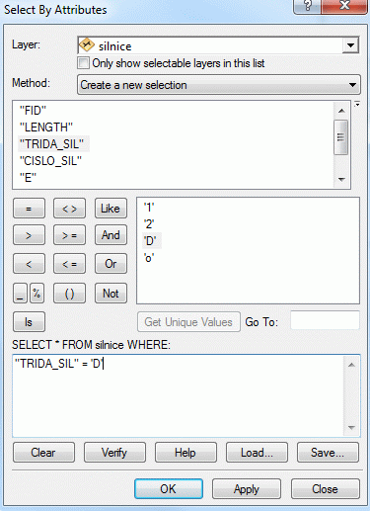Image resolution: width=370 pixels, height=511 pixels.
Task: Click the small options arrow beside fields list
Action: point(357,104)
